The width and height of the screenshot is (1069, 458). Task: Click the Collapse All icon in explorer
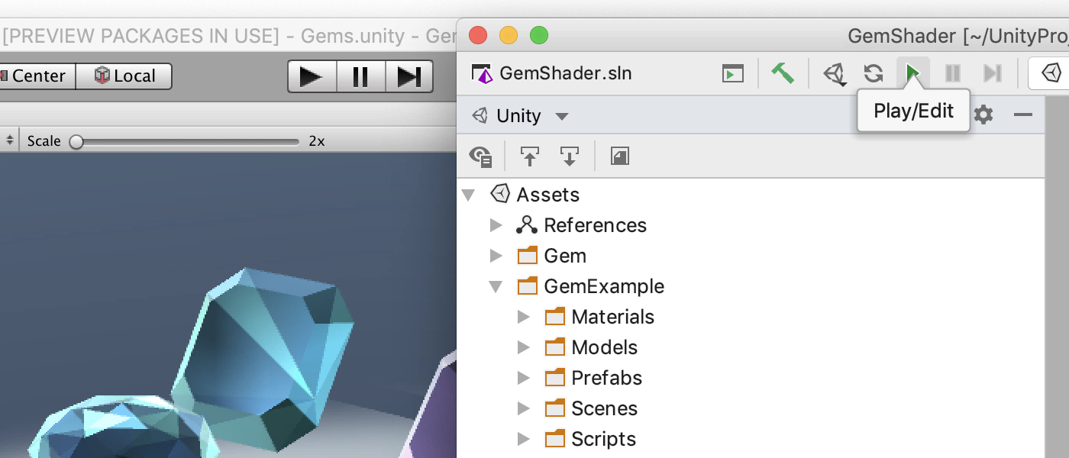[570, 156]
